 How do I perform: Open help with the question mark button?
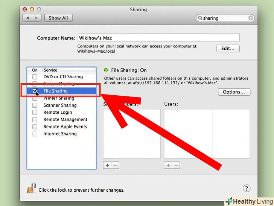pos(247,188)
